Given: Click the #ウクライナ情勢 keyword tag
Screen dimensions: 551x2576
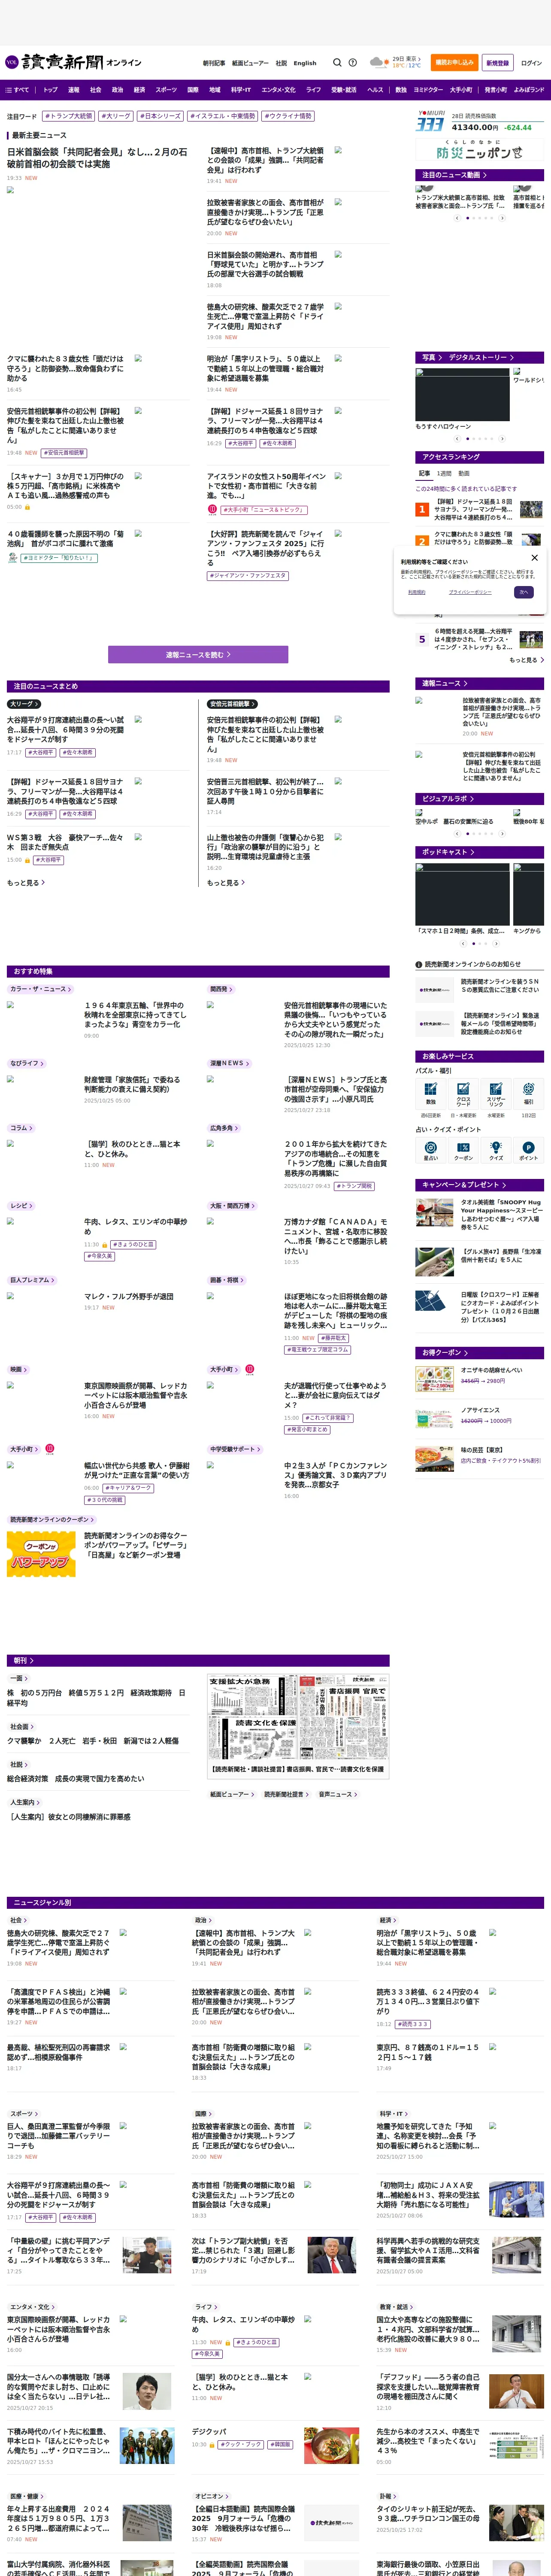Looking at the screenshot, I should point(289,116).
